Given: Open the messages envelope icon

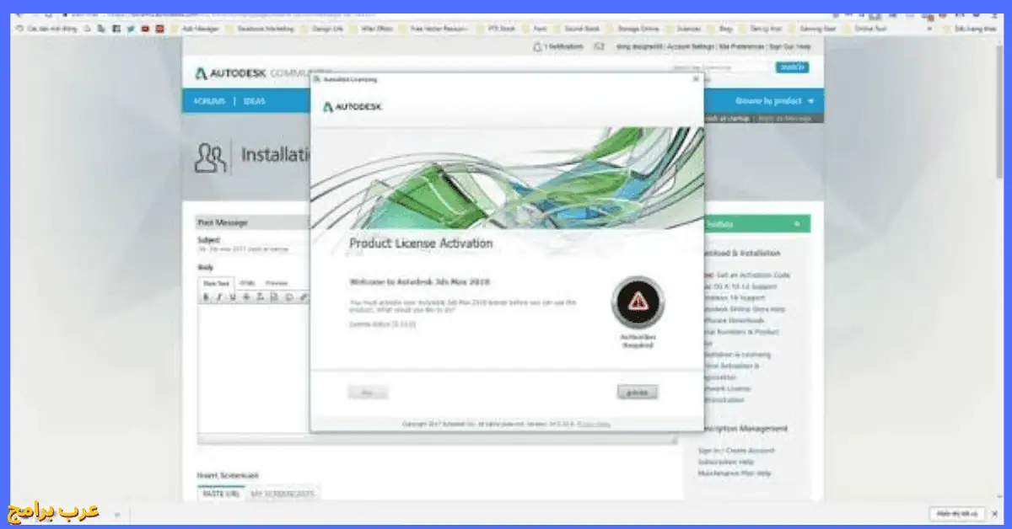Looking at the screenshot, I should click(599, 47).
